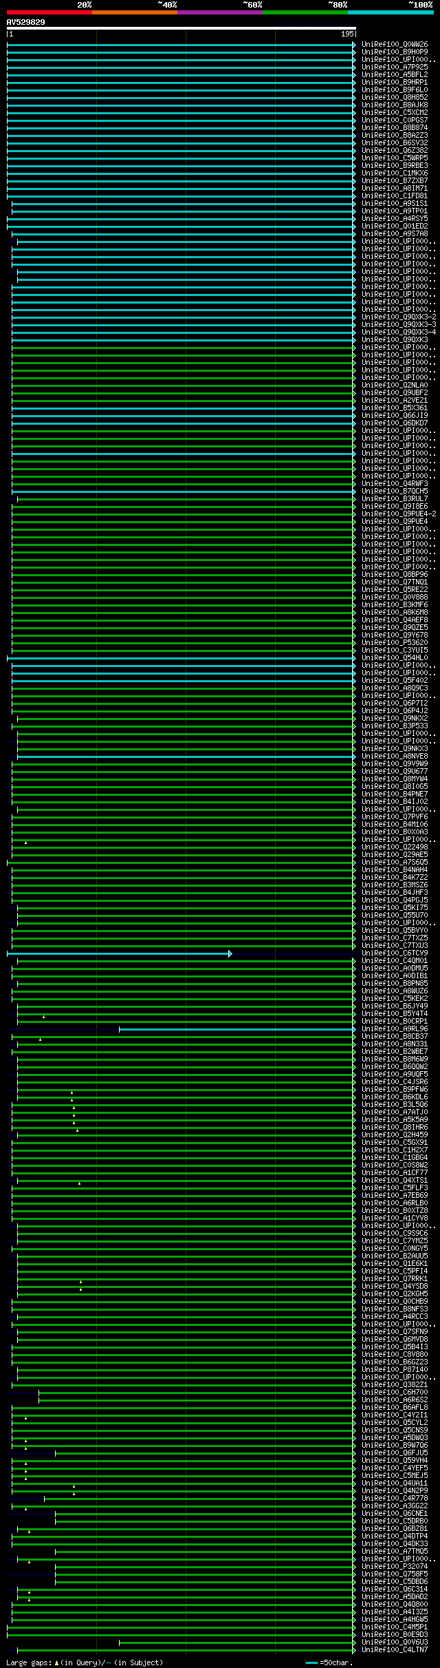Viewport: 440px width, 1668px height.
Task: Select hit label UniRef100_P32074
Action: coord(395,1567)
